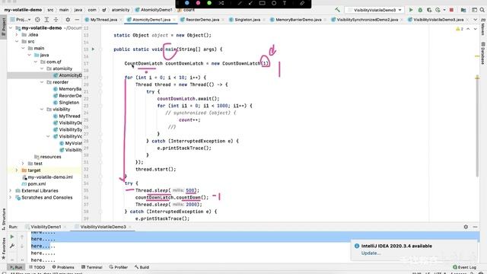Screen dimensions: 487x274
Task: Click shuffle icon in annotation toolbar
Action: (221, 3)
